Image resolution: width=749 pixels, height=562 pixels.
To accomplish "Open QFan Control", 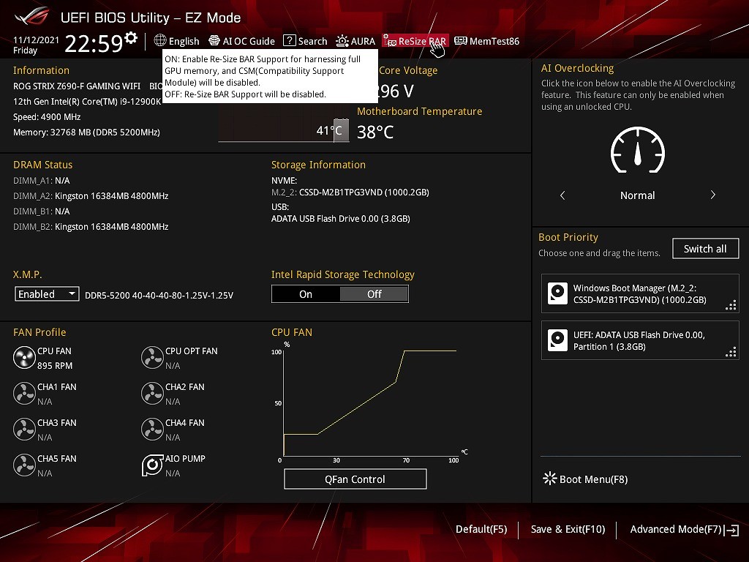I will pyautogui.click(x=355, y=479).
